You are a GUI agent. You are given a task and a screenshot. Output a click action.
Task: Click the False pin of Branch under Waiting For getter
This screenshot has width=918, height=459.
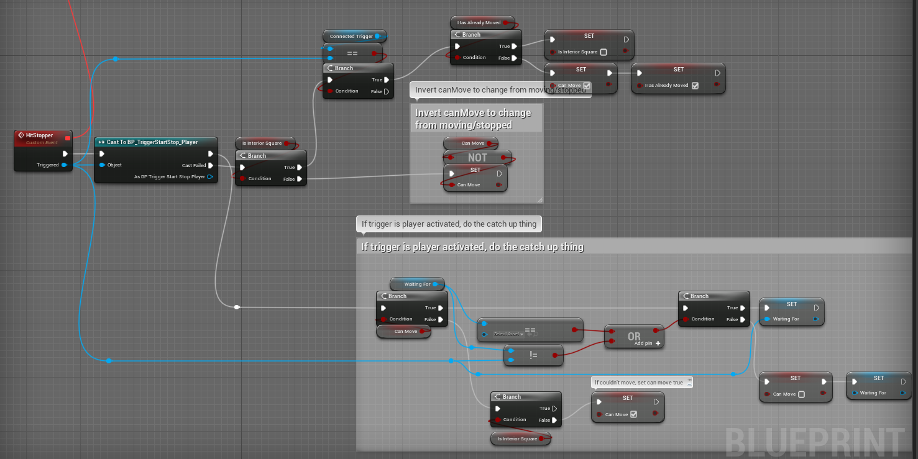pyautogui.click(x=441, y=320)
